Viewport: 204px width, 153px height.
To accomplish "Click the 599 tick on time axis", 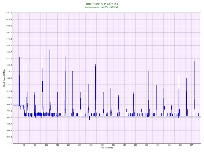I will click(x=158, y=145).
